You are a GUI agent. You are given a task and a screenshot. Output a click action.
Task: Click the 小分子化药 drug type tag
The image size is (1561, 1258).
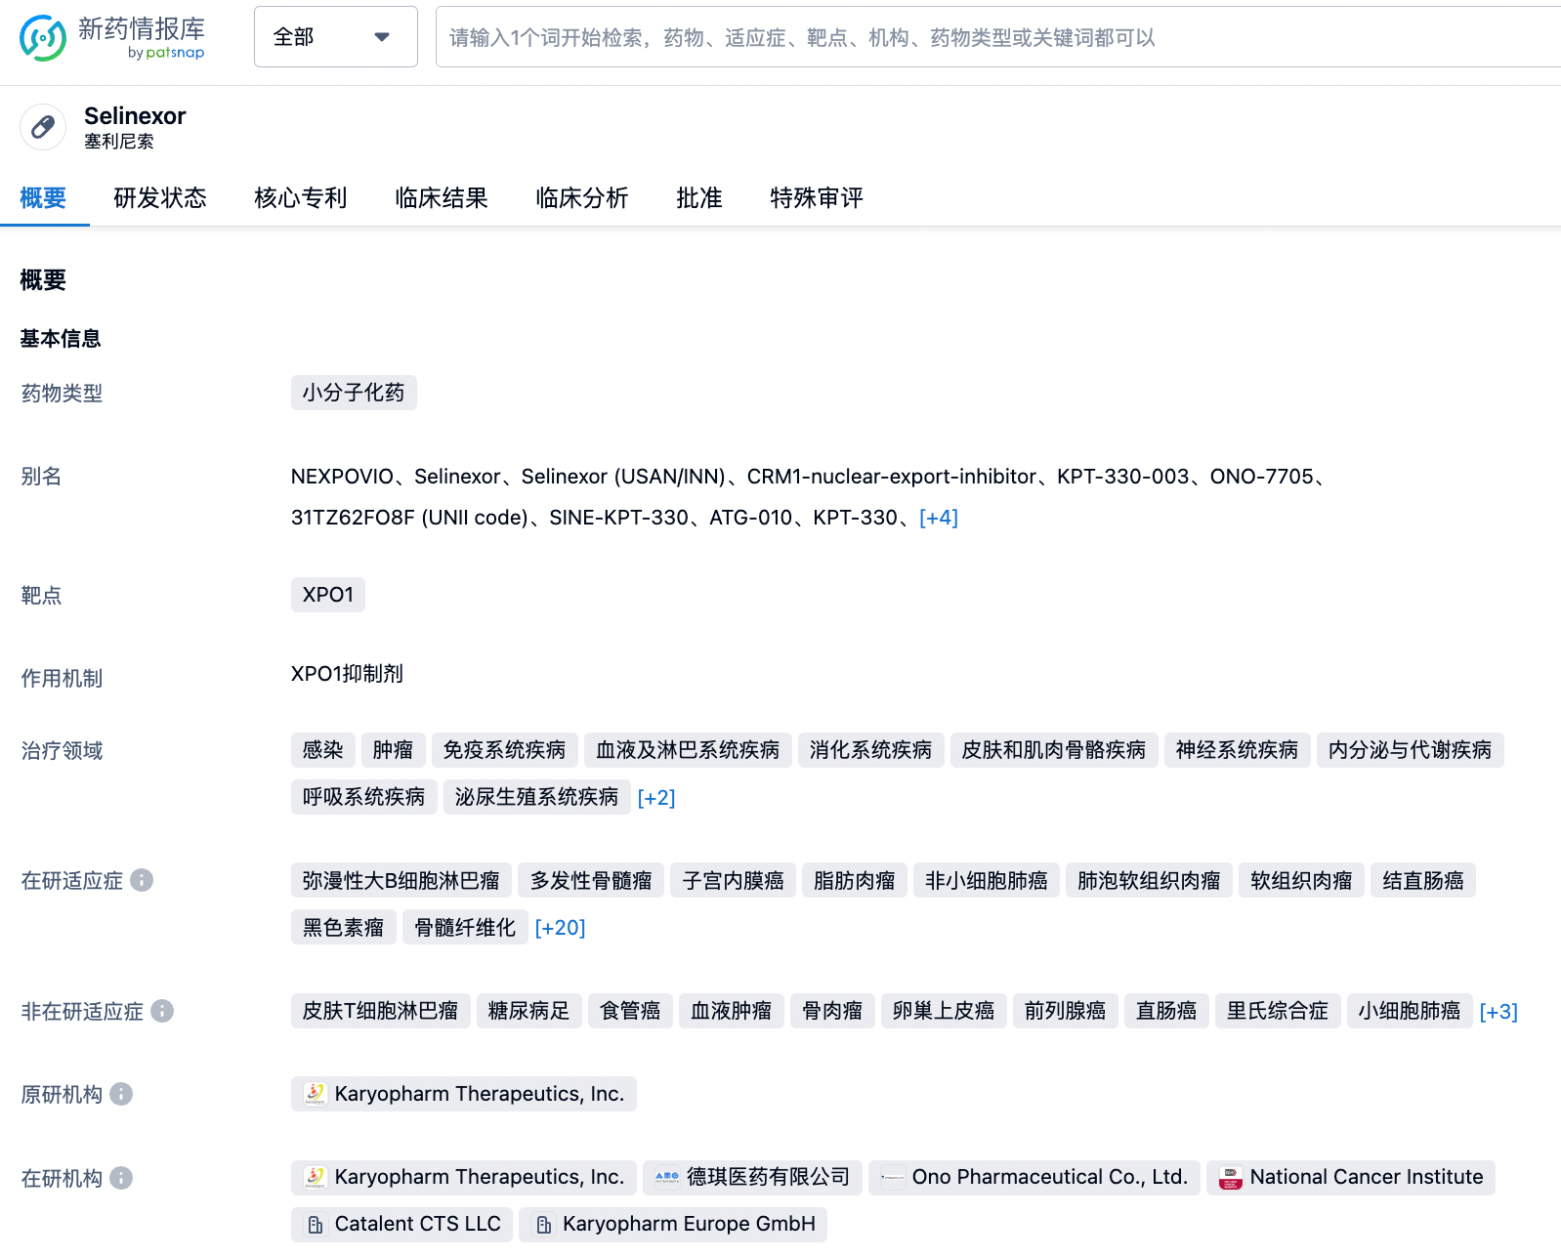pyautogui.click(x=354, y=393)
